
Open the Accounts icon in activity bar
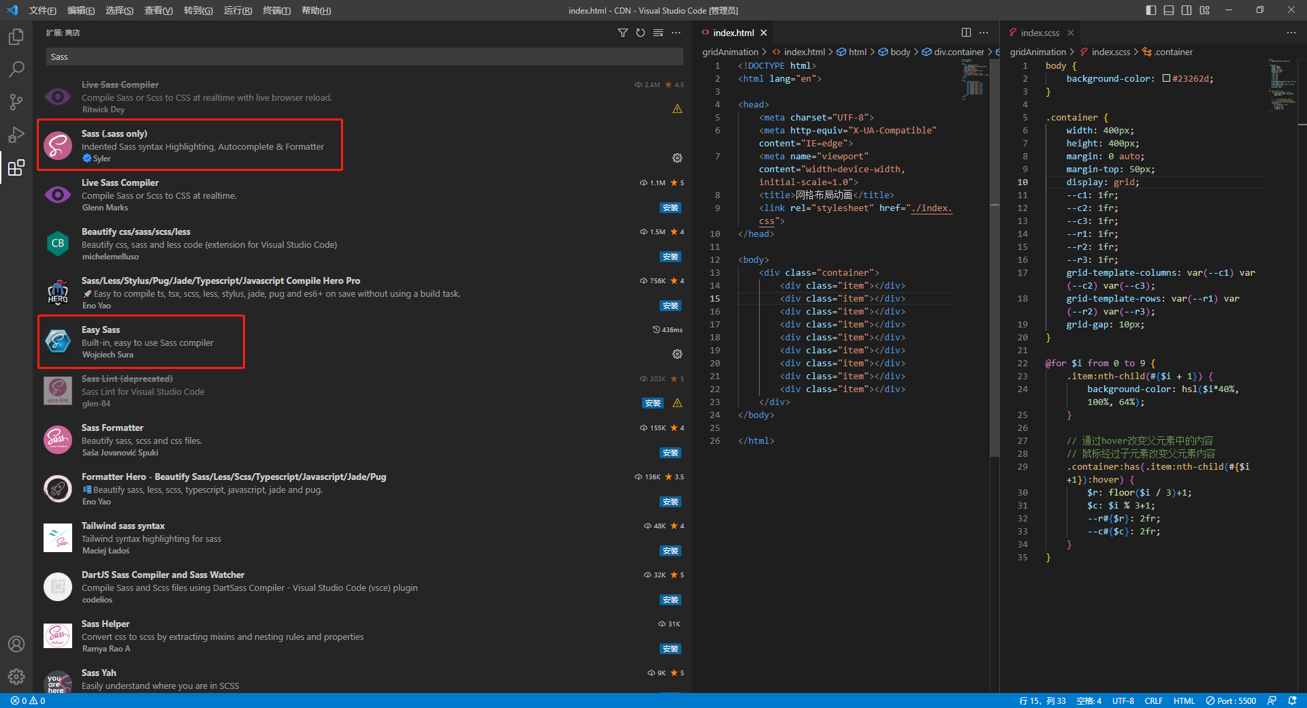[x=16, y=644]
